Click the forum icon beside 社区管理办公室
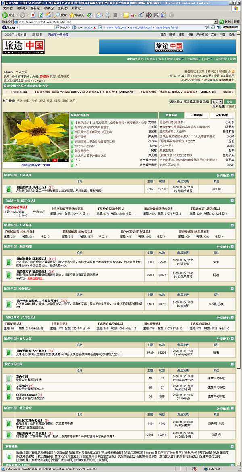This screenshot has width=242, height=472. pyautogui.click(x=9, y=424)
